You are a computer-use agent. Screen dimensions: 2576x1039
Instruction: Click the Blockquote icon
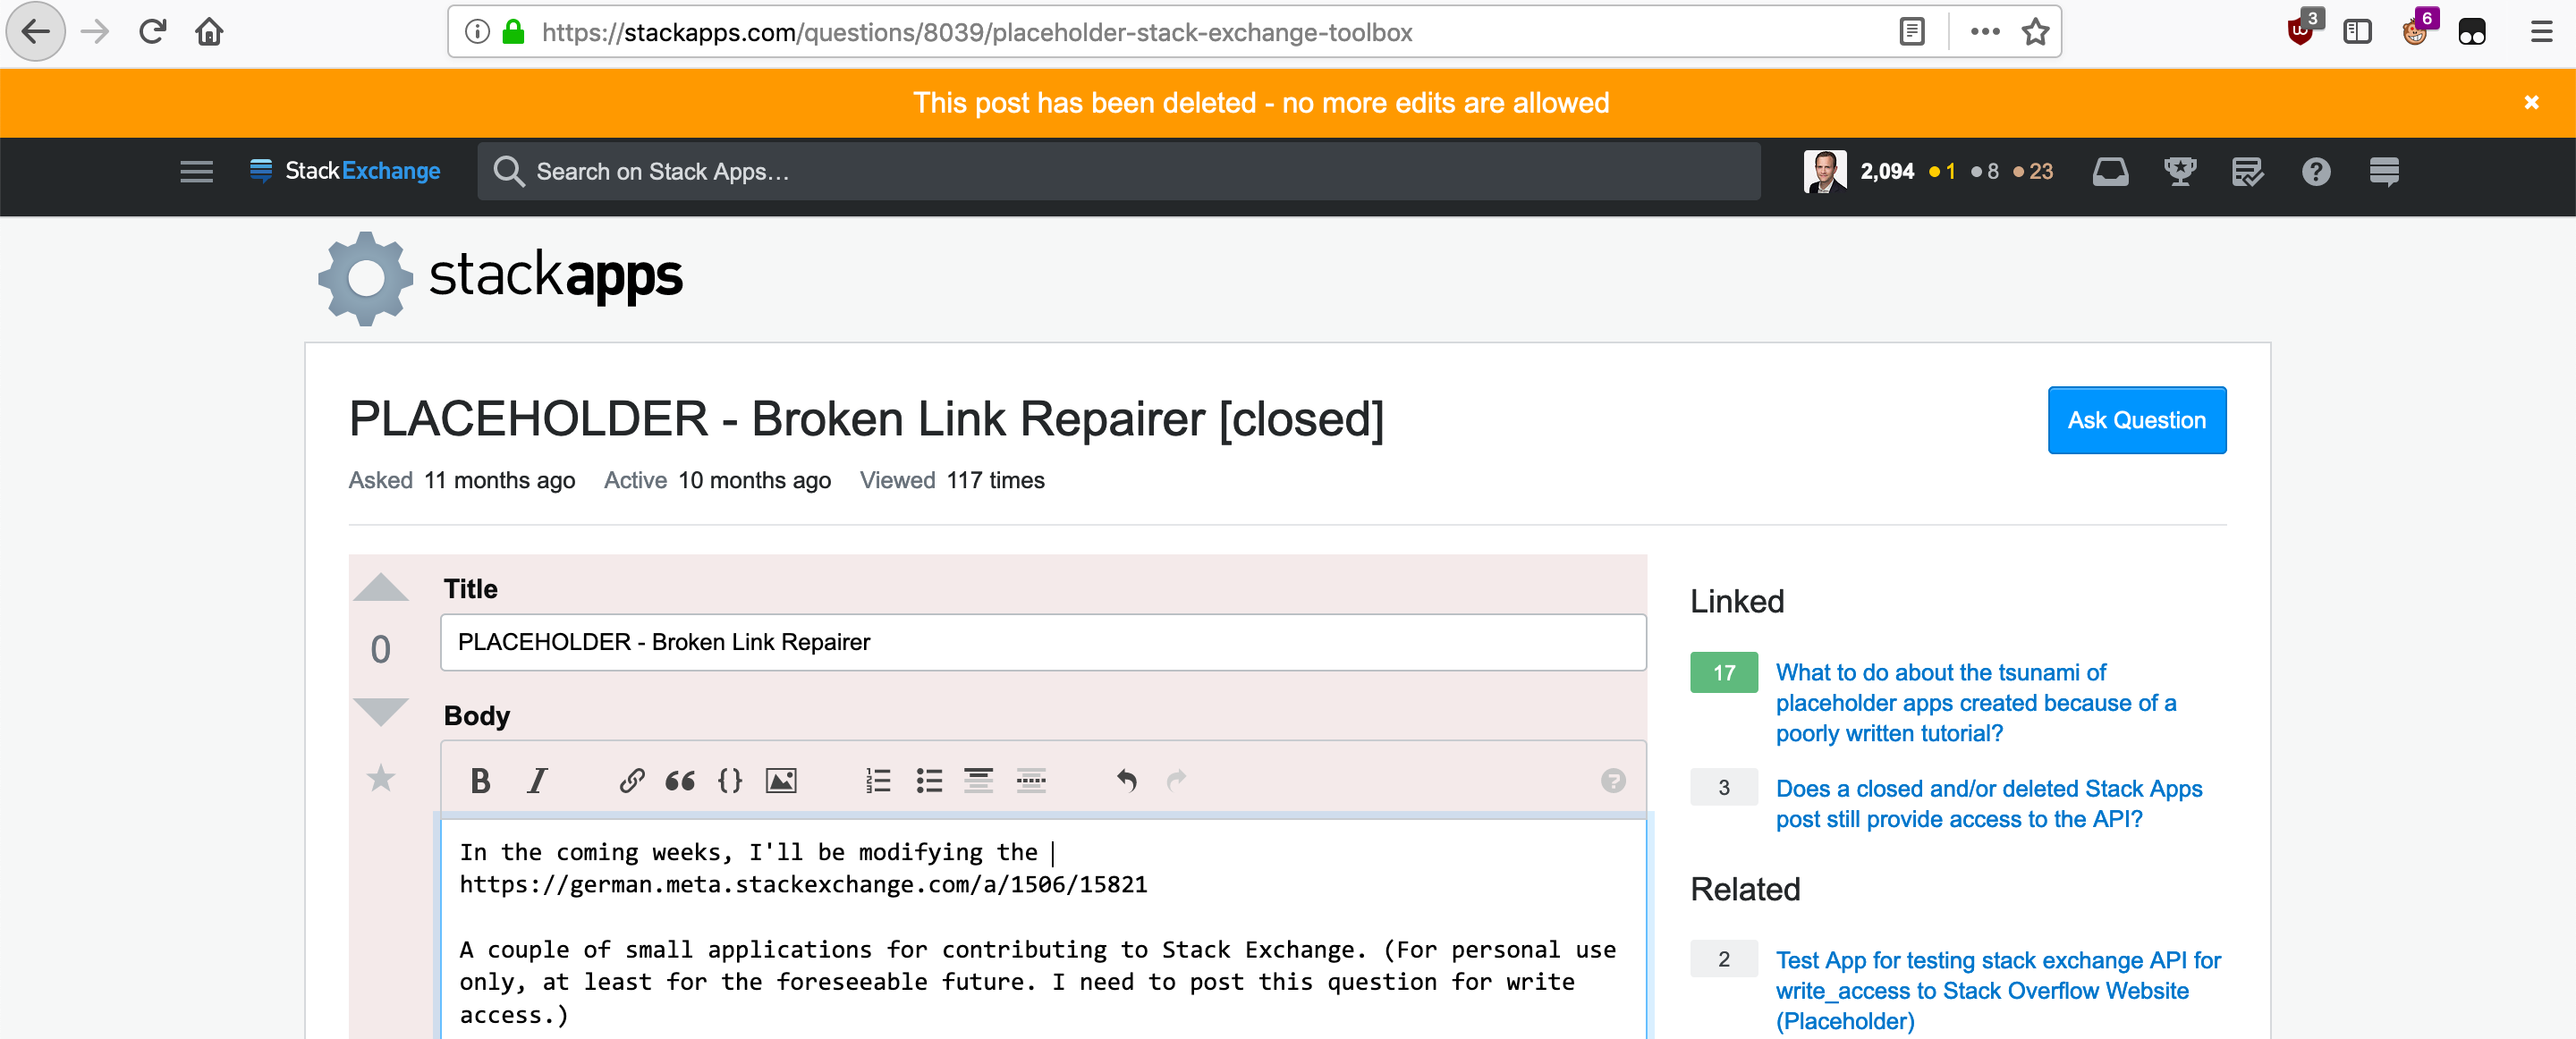tap(679, 778)
